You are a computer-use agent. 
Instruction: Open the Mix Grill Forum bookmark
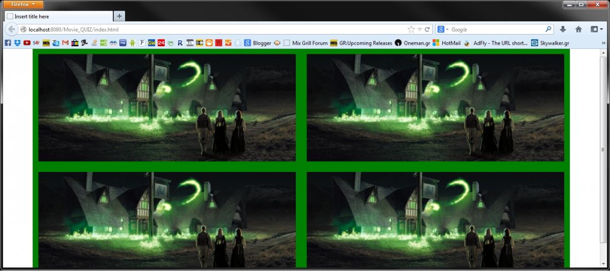[306, 43]
